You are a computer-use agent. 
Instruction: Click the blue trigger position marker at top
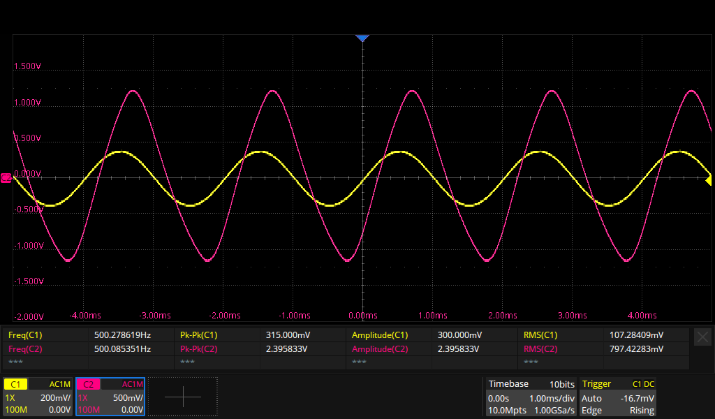(362, 38)
